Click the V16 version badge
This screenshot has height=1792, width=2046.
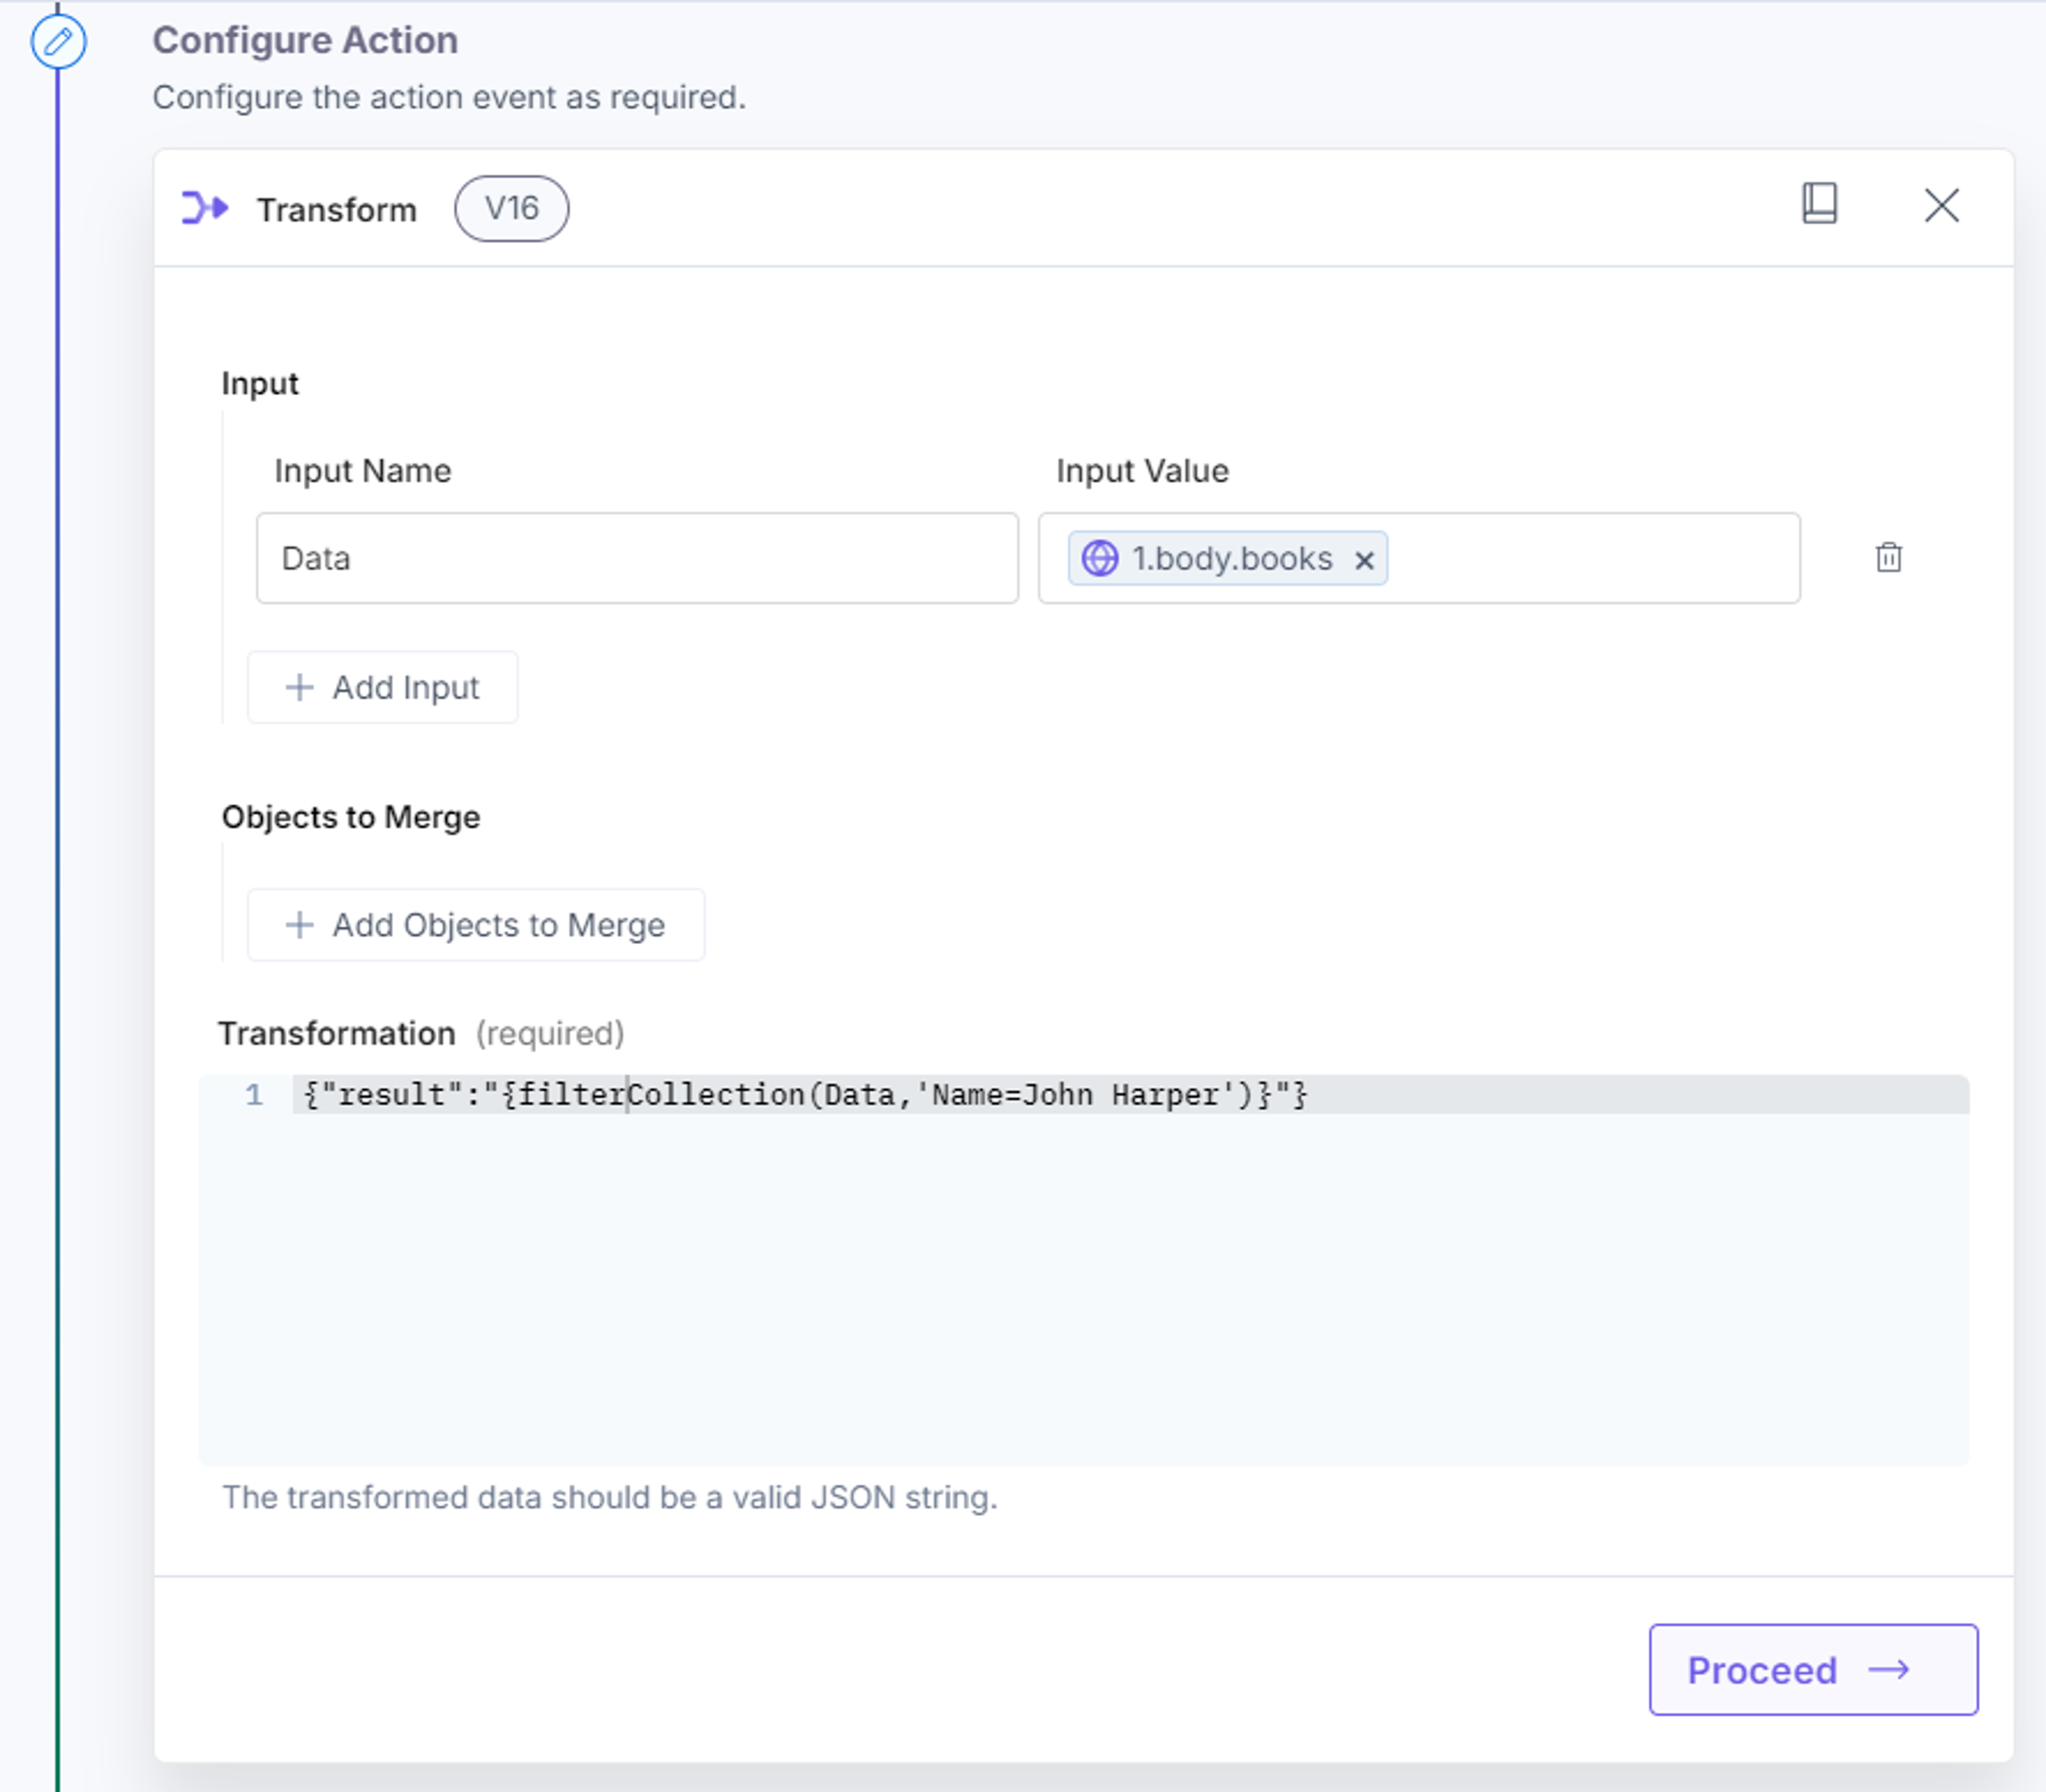(x=511, y=208)
